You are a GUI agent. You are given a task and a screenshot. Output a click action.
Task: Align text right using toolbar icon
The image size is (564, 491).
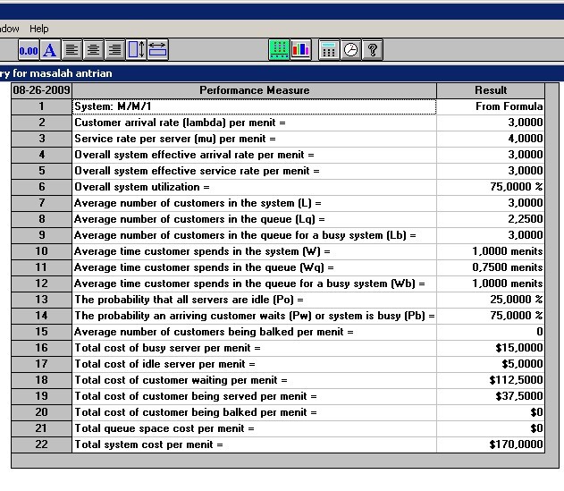[x=114, y=50]
